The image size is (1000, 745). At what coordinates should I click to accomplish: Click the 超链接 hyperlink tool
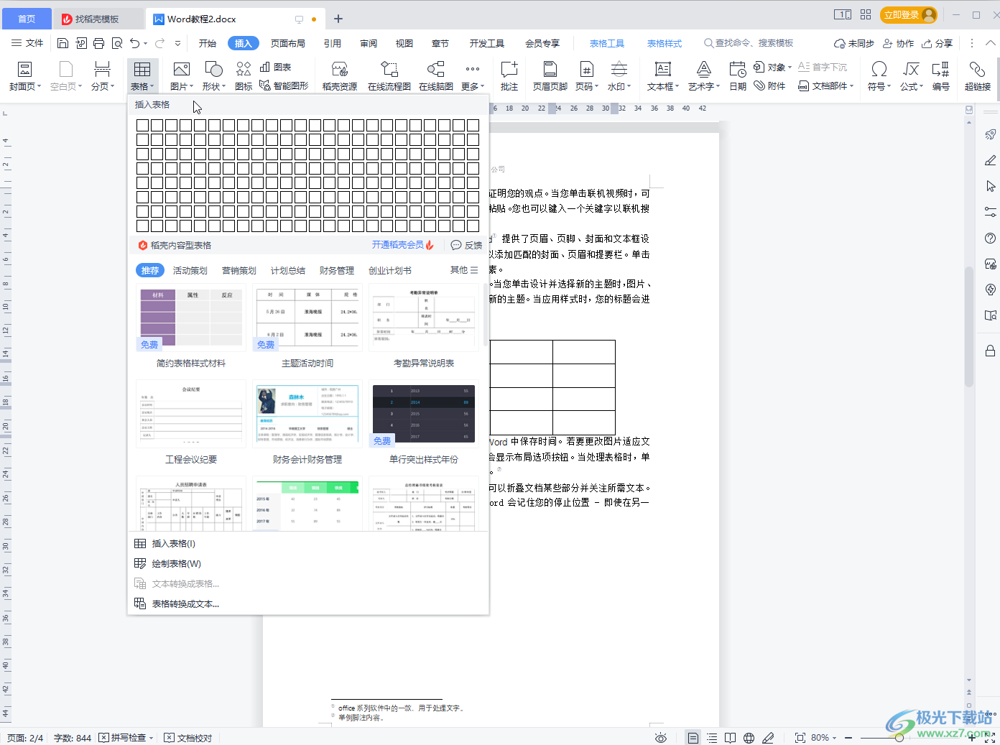click(x=977, y=76)
